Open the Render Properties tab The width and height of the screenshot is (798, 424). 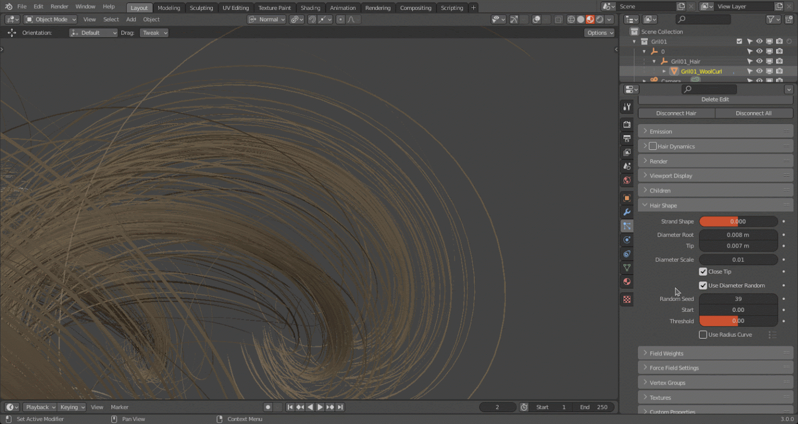tap(627, 124)
